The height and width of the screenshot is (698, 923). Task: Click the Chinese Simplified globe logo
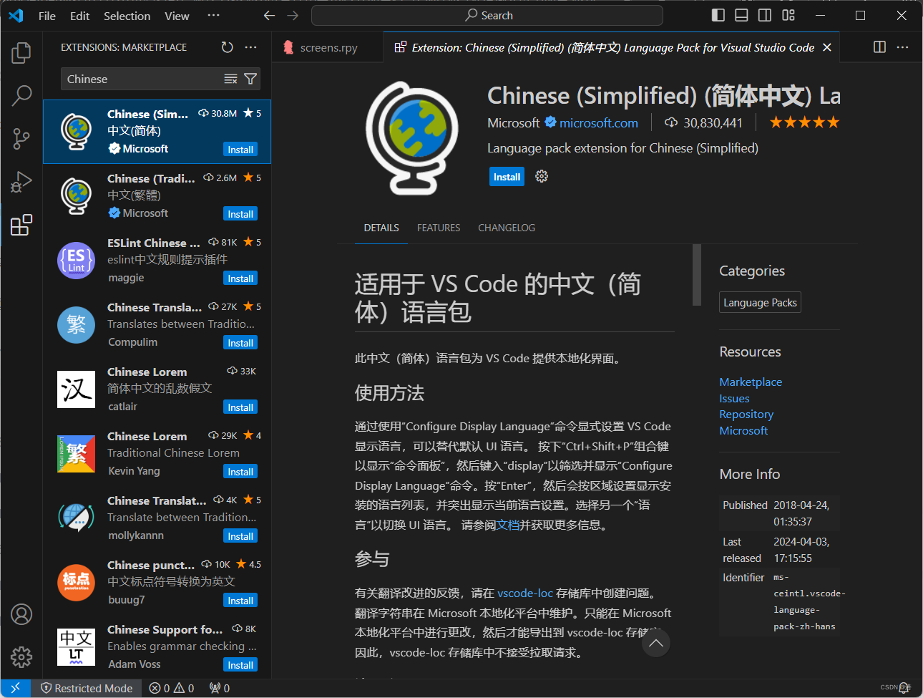412,138
